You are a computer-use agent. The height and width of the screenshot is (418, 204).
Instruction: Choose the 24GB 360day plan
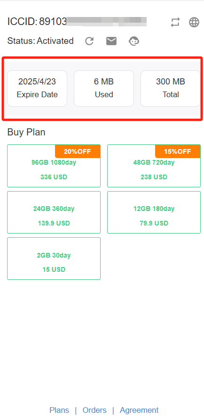click(54, 212)
